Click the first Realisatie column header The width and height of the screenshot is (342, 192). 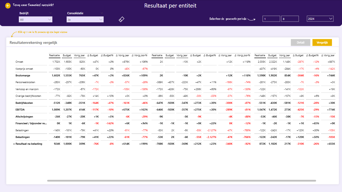[54, 55]
